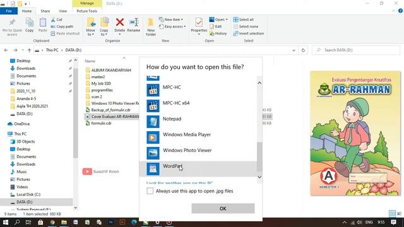Click the AR-RAHMAN cover preview image

click(355, 133)
